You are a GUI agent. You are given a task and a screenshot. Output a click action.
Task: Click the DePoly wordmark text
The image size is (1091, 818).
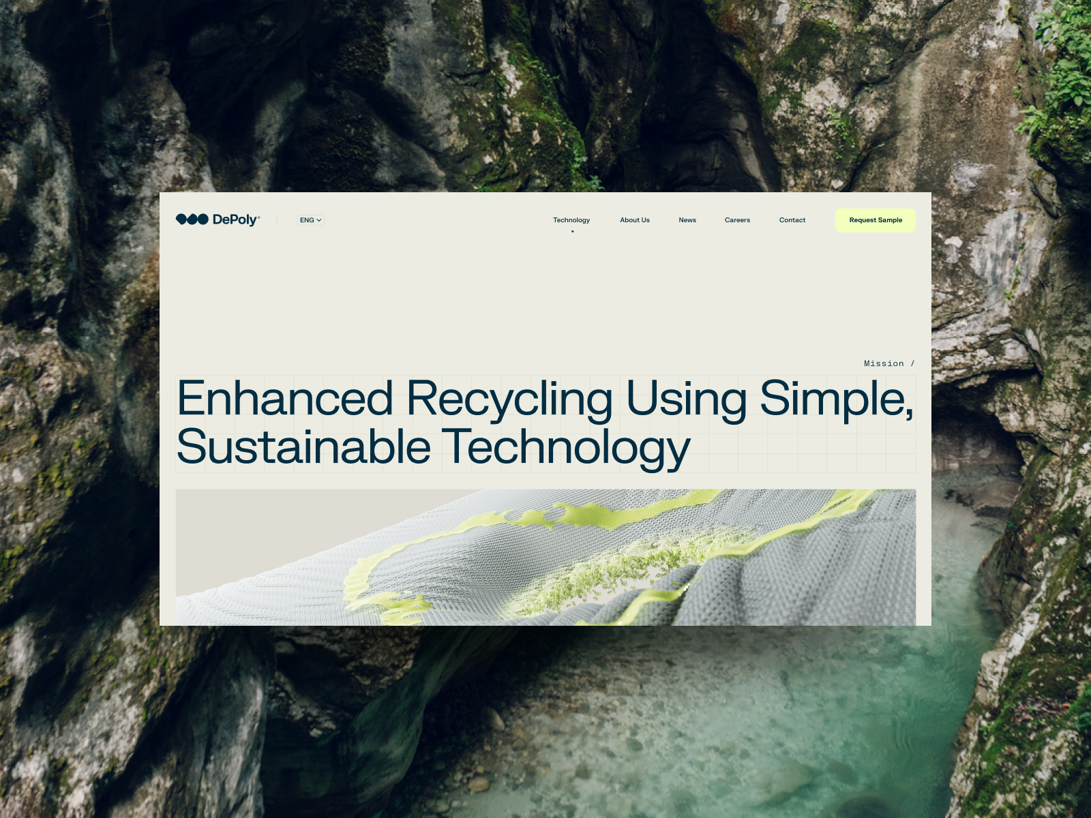235,219
